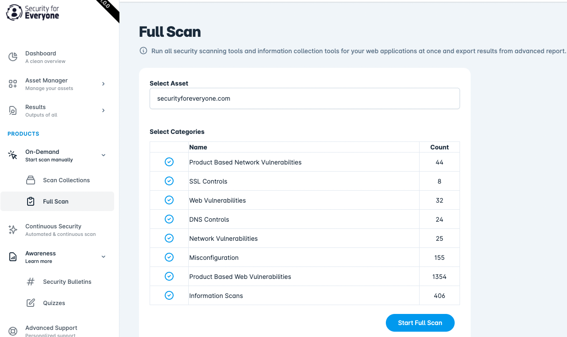Collapse the Awareness section chevron

pyautogui.click(x=103, y=257)
